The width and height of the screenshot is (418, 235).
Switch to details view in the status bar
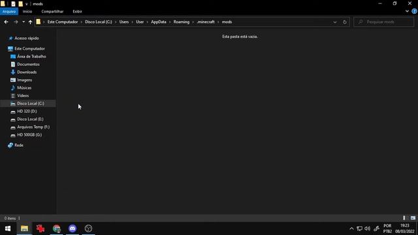(x=404, y=218)
